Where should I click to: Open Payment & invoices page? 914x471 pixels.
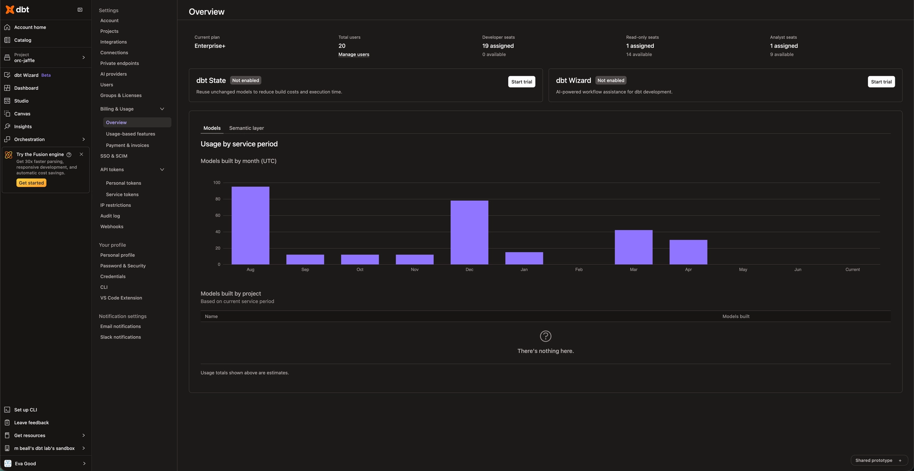pyautogui.click(x=128, y=146)
